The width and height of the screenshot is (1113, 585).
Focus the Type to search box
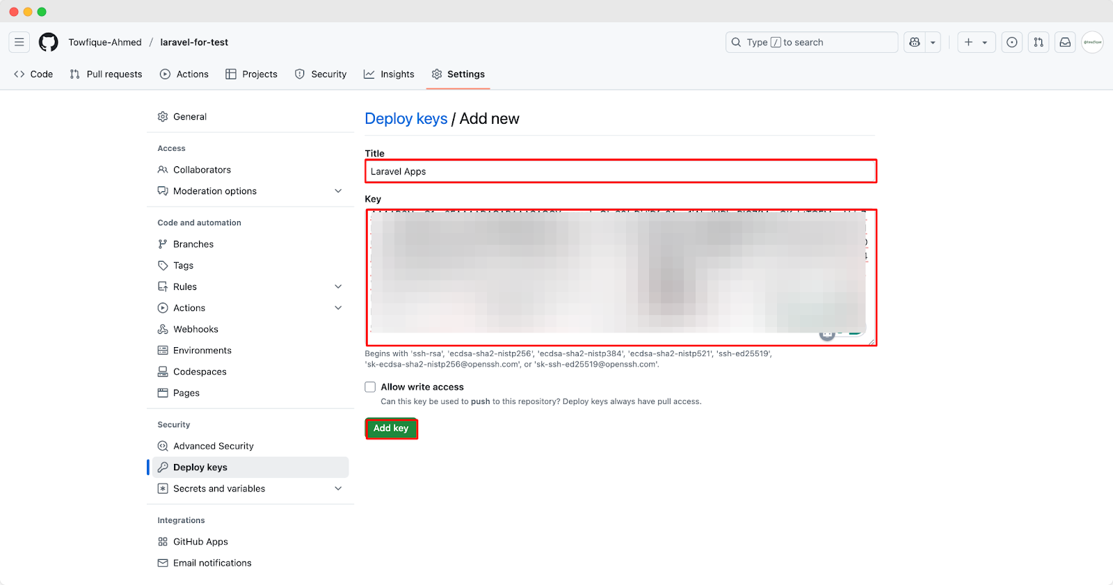(811, 42)
